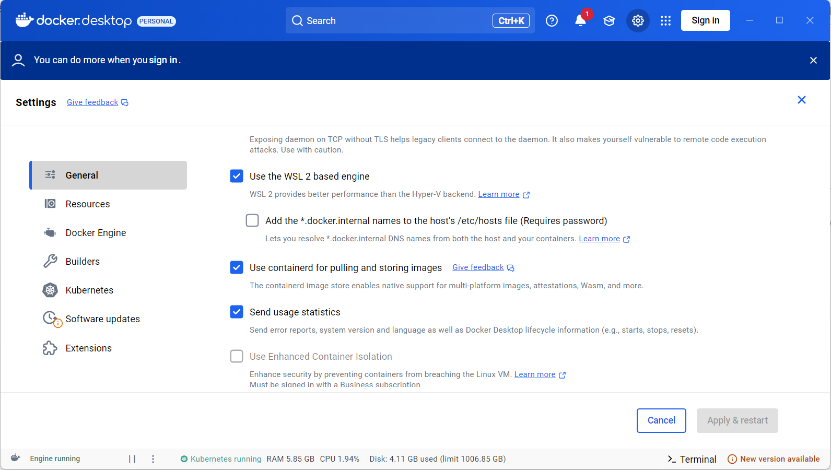Open the help question-mark icon

tap(552, 20)
